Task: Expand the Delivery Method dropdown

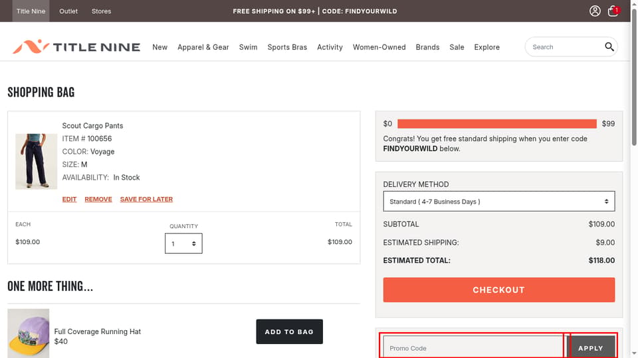Action: pyautogui.click(x=499, y=202)
